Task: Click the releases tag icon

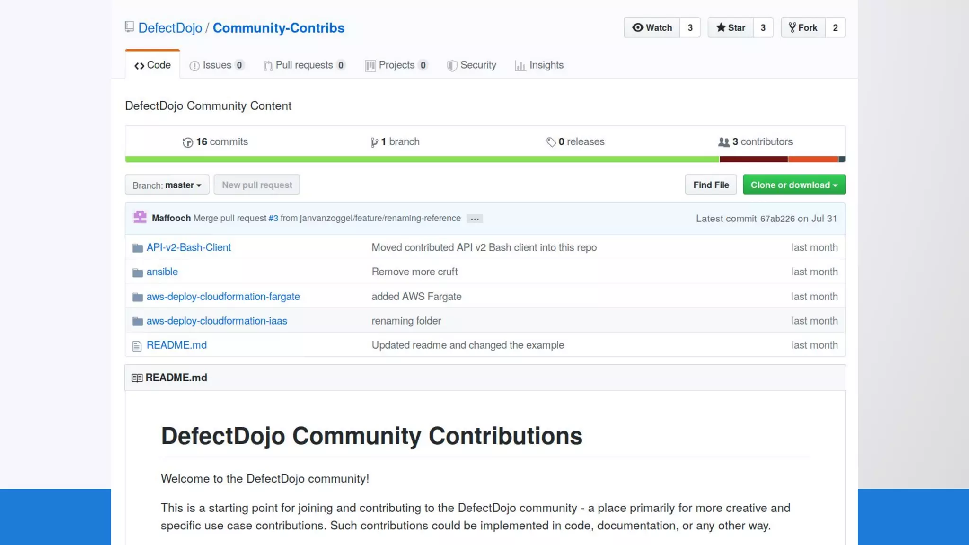Action: pyautogui.click(x=551, y=142)
